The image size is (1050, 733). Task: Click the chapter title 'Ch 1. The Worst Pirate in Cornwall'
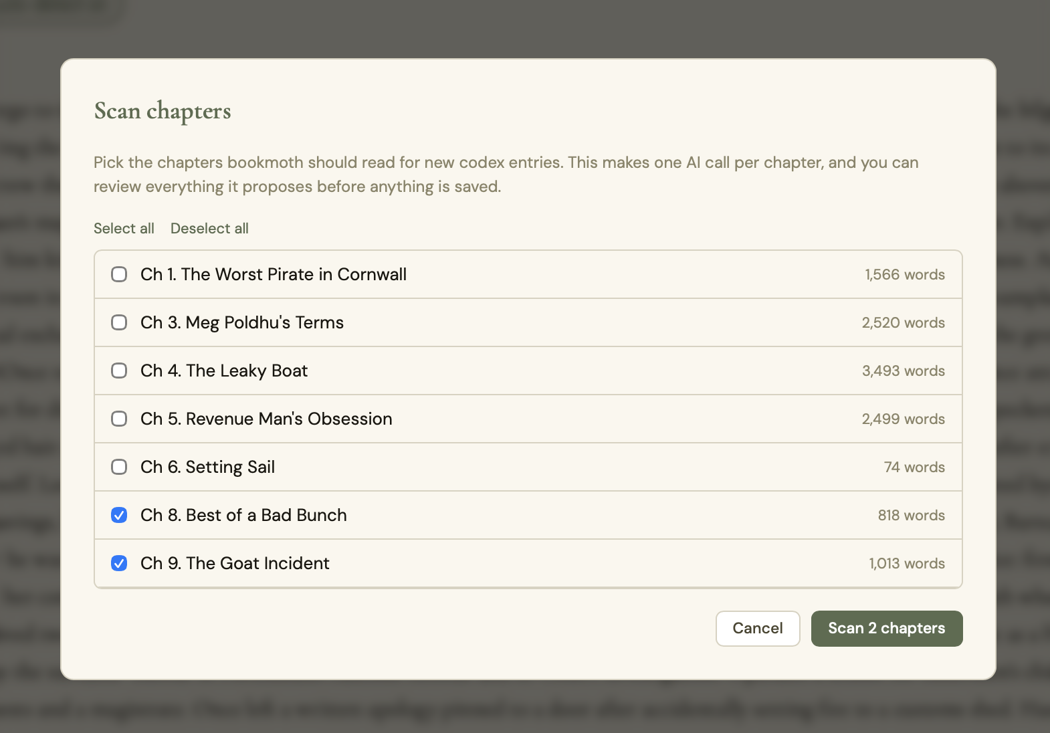click(274, 274)
